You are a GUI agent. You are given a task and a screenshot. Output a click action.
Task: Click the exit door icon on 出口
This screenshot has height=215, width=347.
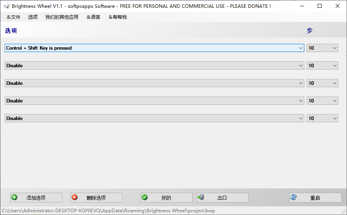coord(201,197)
